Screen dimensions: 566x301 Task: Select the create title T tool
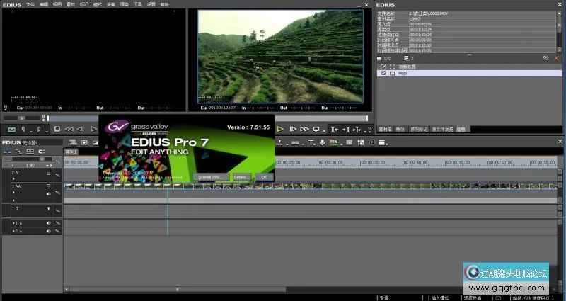[310, 142]
